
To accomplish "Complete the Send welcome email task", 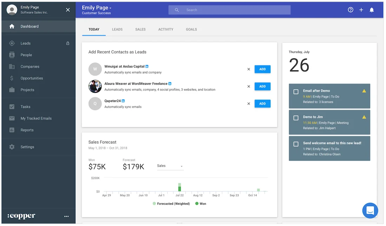I will [295, 144].
